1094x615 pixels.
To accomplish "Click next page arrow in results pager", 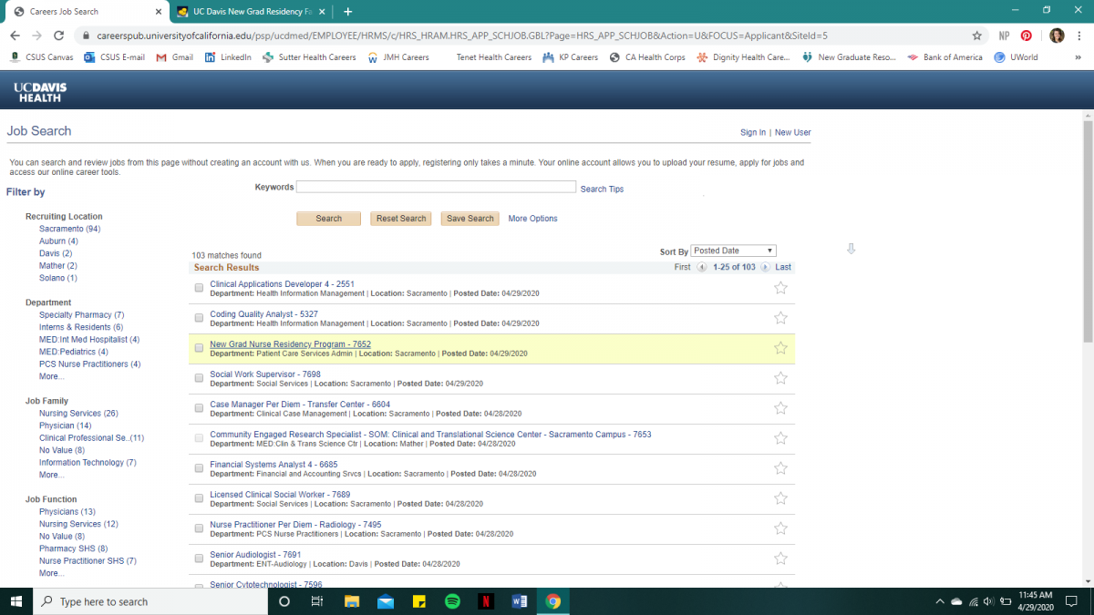I will [765, 267].
